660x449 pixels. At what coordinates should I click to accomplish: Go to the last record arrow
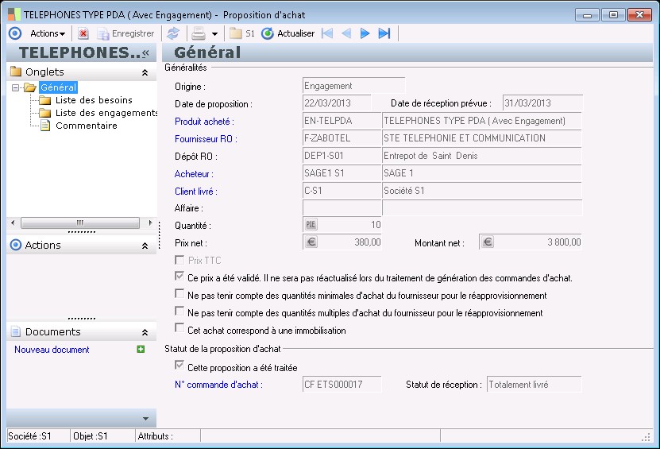[x=384, y=33]
